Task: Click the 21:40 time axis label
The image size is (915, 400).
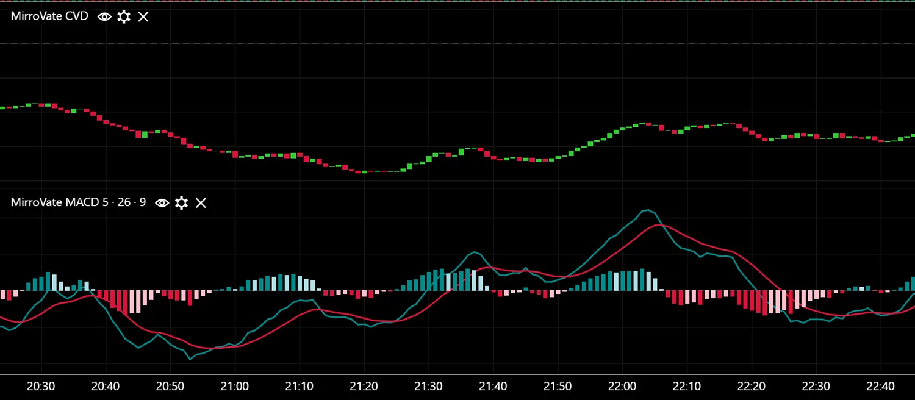Action: point(493,387)
